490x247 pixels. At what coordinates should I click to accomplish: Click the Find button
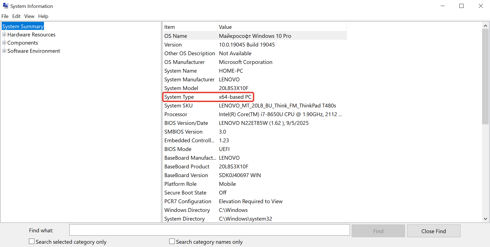(x=378, y=231)
